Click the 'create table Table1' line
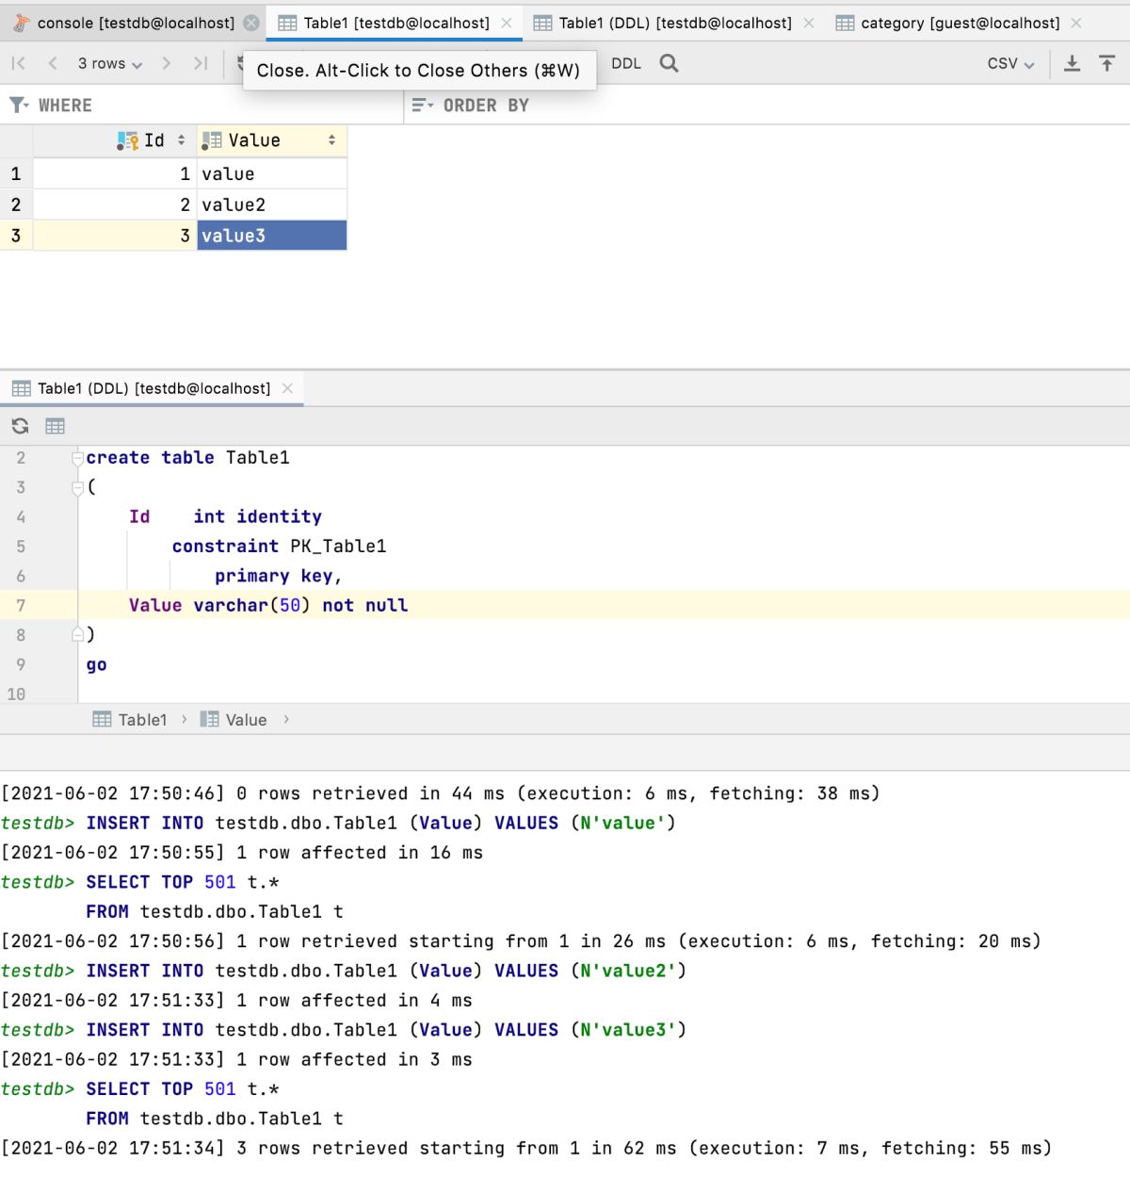The height and width of the screenshot is (1177, 1130). point(188,458)
